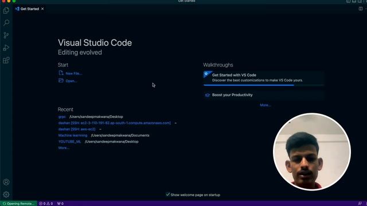
Task: Open the Run and Debug view icon
Action: tap(6, 47)
